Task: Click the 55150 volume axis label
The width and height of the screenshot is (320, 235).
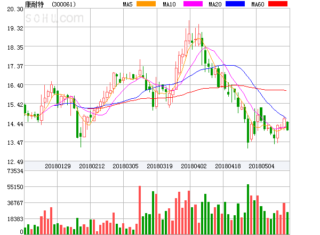Action: point(15,187)
